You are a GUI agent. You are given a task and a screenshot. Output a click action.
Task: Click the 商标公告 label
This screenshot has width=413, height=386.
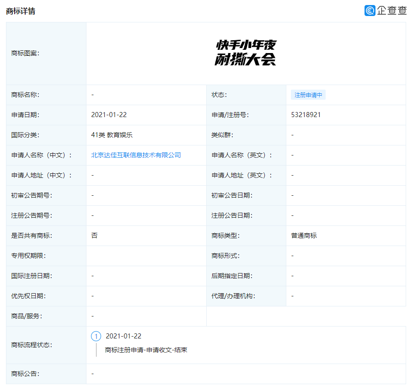tap(25, 374)
